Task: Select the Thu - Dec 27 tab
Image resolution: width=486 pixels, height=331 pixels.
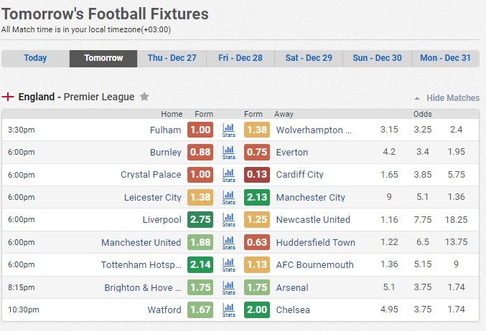Action: [x=172, y=58]
